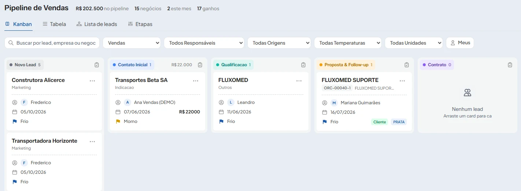This screenshot has width=521, height=191.
Task: Click the Indicacao origin on Transportes Beta
Action: [x=124, y=87]
